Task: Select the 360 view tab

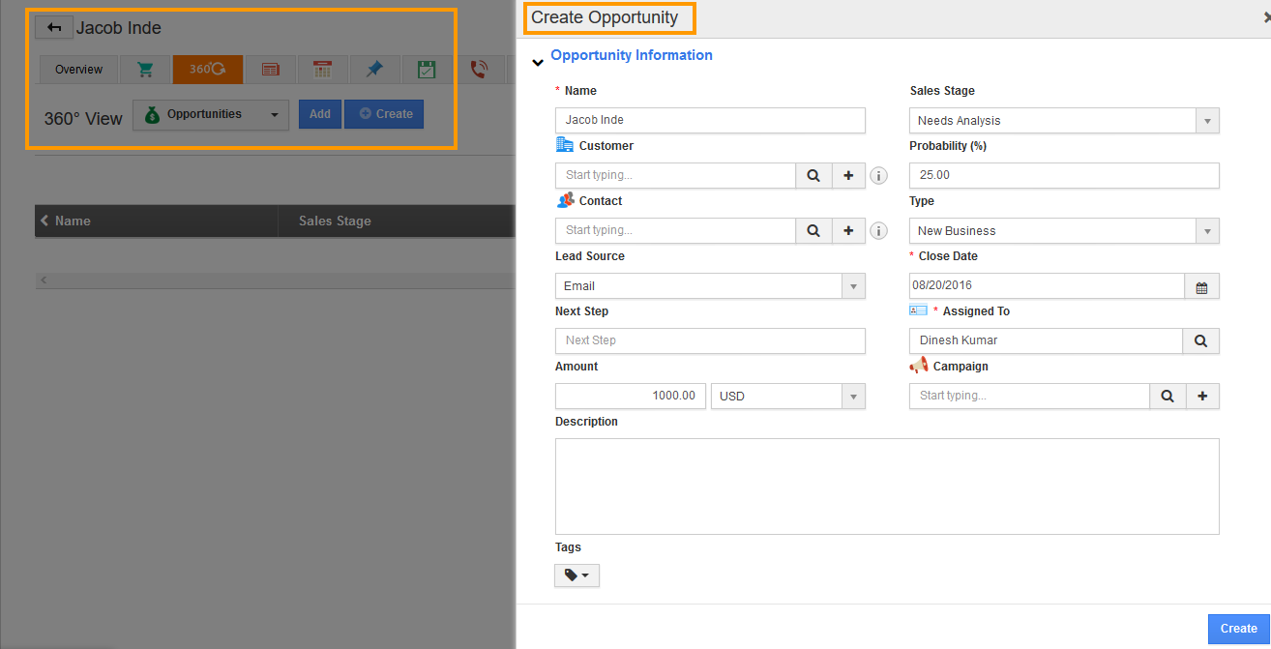Action: (x=208, y=70)
